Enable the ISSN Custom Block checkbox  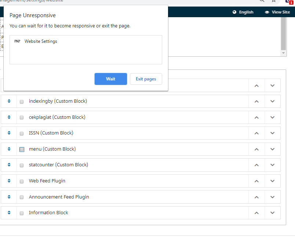coord(22,133)
